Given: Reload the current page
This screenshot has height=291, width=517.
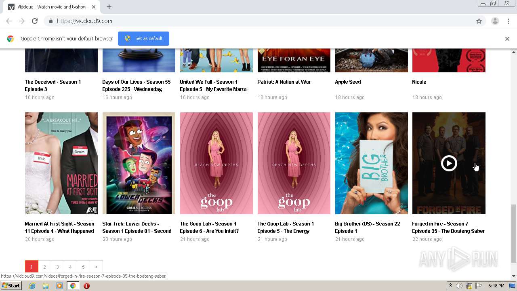Looking at the screenshot, I should click(x=35, y=21).
